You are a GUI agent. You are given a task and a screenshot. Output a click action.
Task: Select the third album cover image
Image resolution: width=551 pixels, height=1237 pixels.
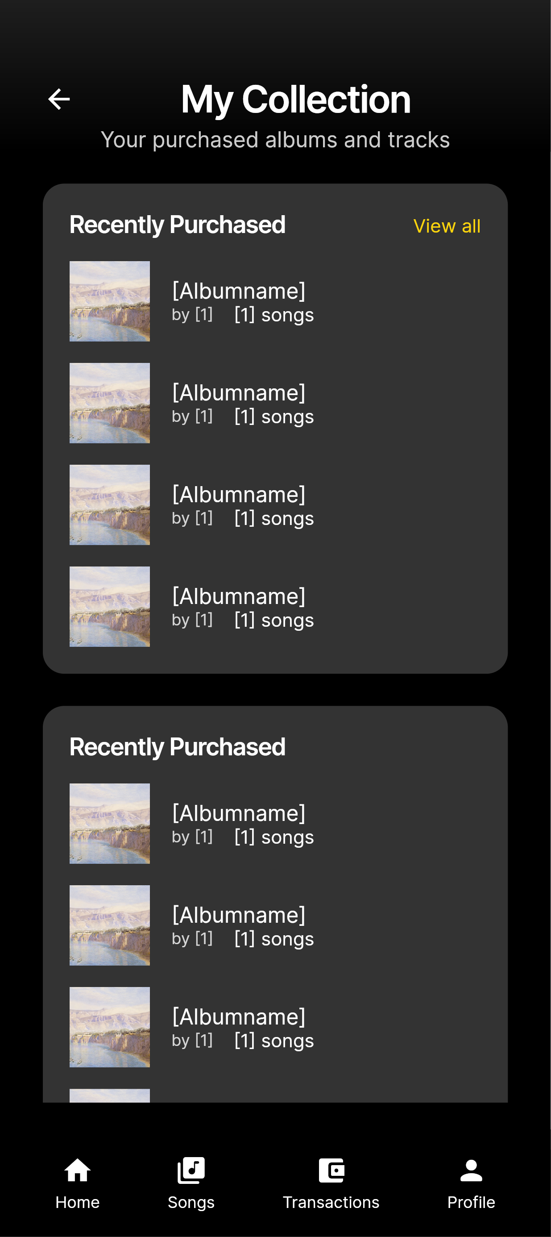click(x=109, y=505)
